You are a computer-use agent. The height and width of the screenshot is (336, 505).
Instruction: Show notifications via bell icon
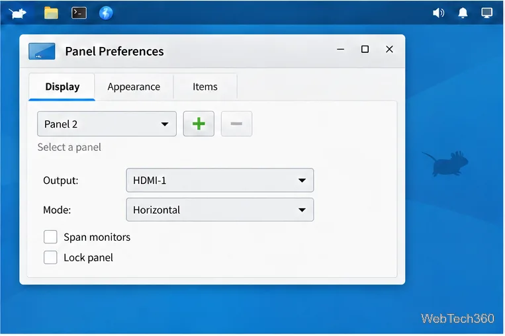(x=463, y=13)
